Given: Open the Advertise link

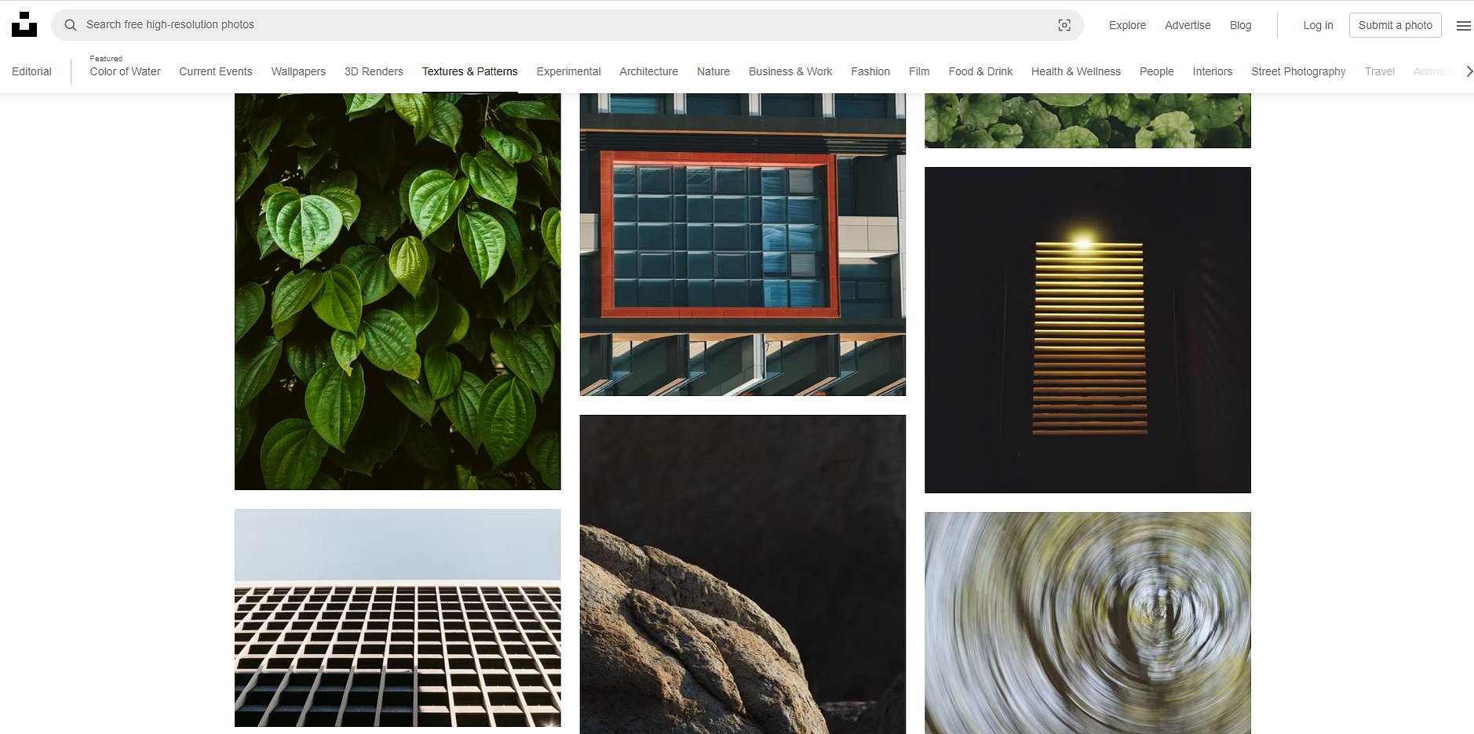Looking at the screenshot, I should 1188,25.
